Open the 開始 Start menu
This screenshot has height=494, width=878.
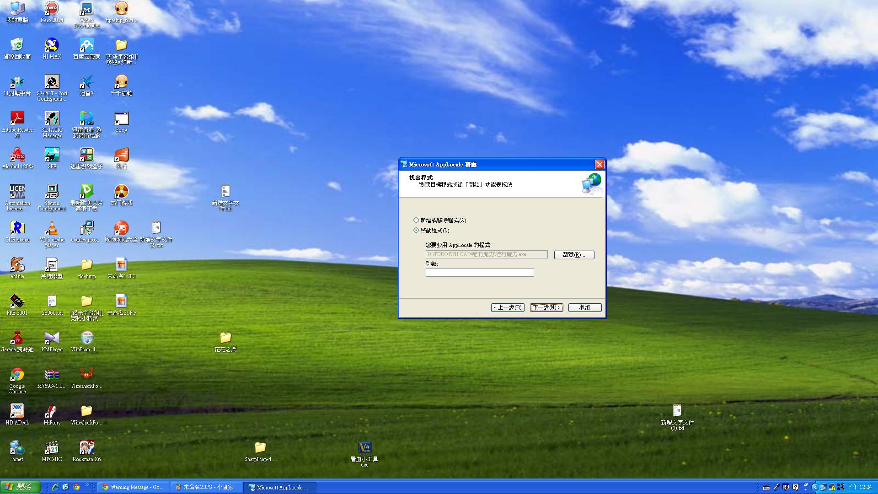[x=21, y=487]
